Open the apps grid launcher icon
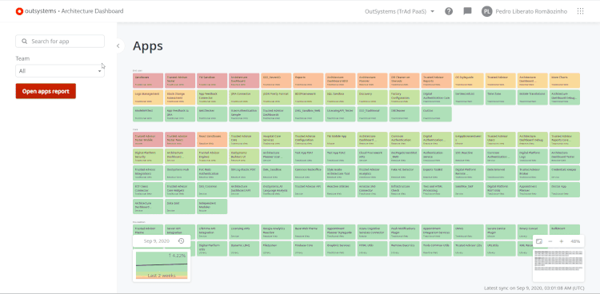The image size is (600, 294). [x=580, y=11]
